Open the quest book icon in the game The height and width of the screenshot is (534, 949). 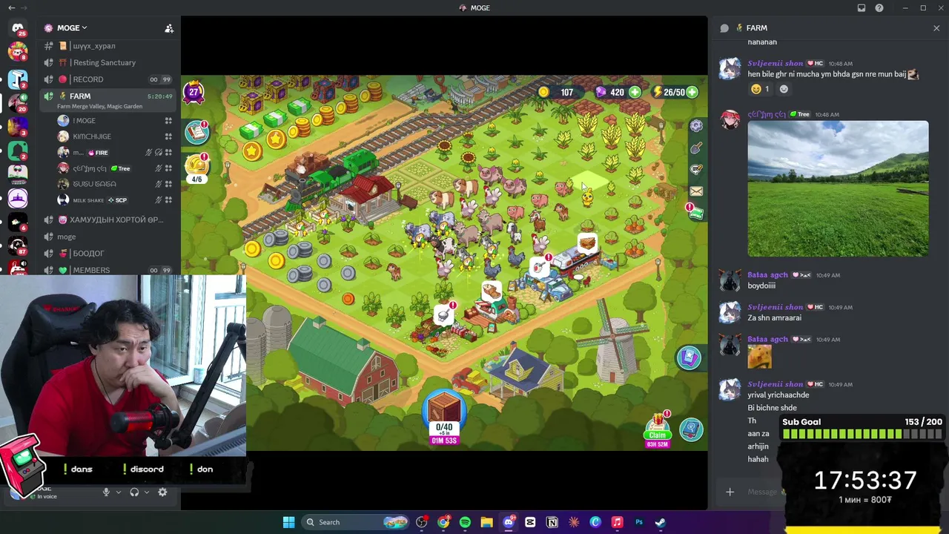[196, 132]
